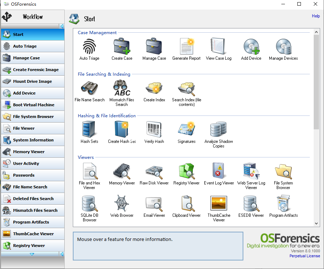Select ThumbCache Viewer in sidebar
The height and width of the screenshot is (269, 324).
point(33,234)
